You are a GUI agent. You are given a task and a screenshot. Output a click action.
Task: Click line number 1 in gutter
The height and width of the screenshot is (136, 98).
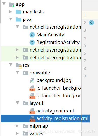pos(85,15)
